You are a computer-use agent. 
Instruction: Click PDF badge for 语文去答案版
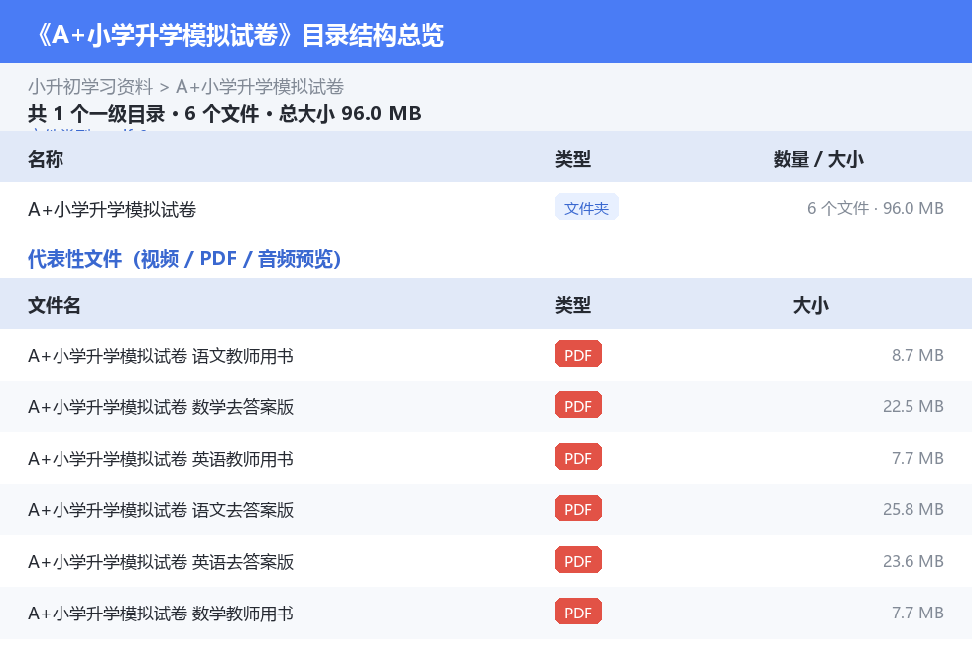[578, 508]
